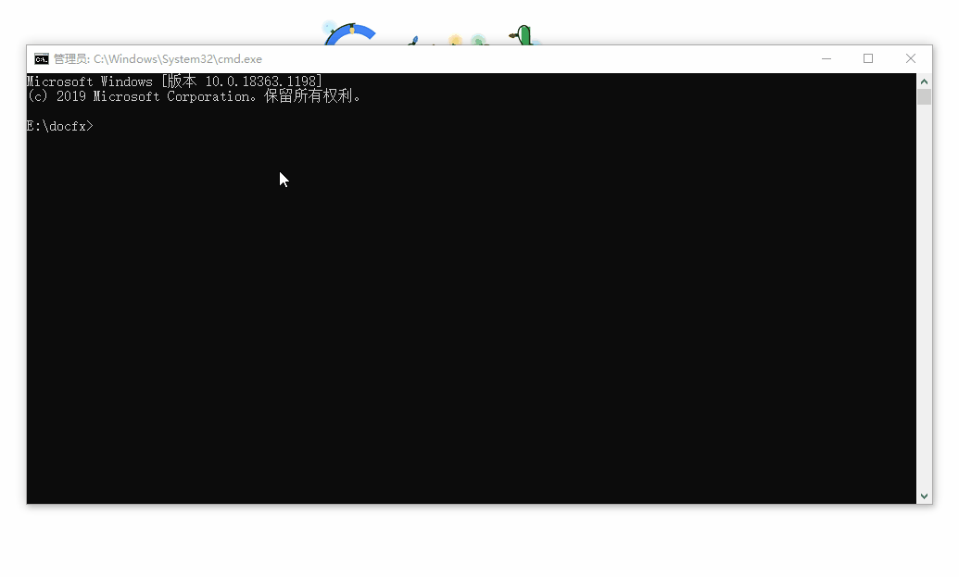959x577 pixels.
Task: Minimize the cmd.exe window
Action: (827, 59)
